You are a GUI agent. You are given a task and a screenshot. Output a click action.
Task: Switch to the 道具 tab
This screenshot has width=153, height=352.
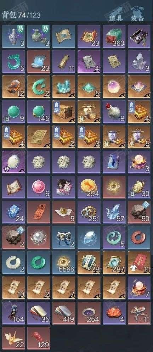pos(116,18)
